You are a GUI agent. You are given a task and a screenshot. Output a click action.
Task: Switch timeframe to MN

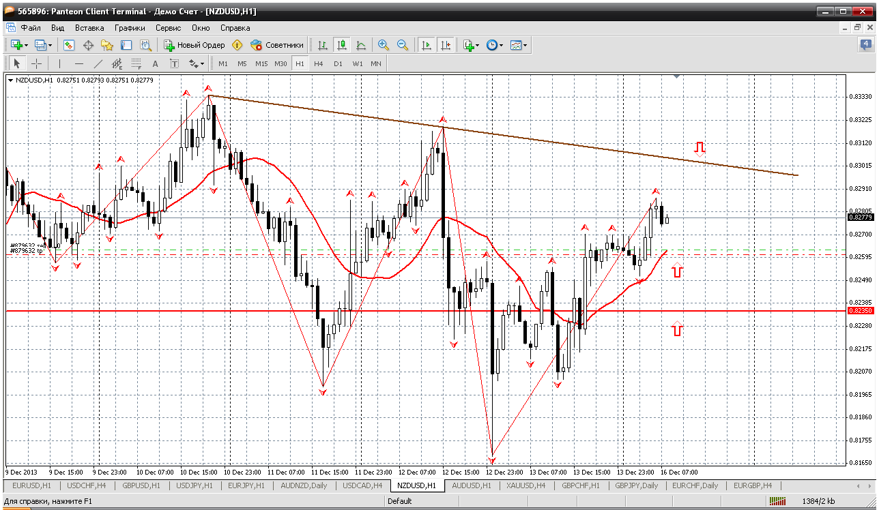click(376, 63)
